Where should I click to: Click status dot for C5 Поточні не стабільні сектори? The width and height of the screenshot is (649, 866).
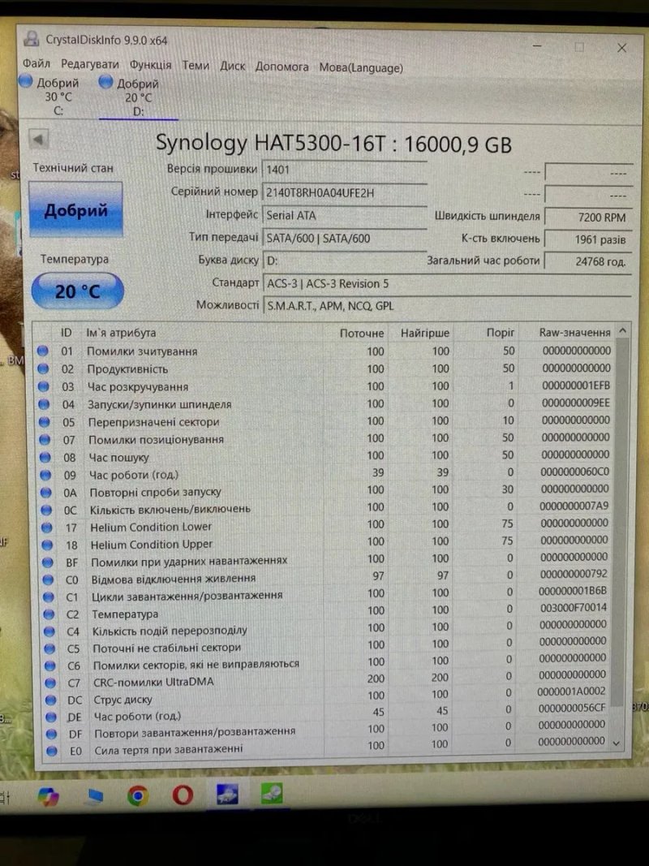[x=50, y=648]
